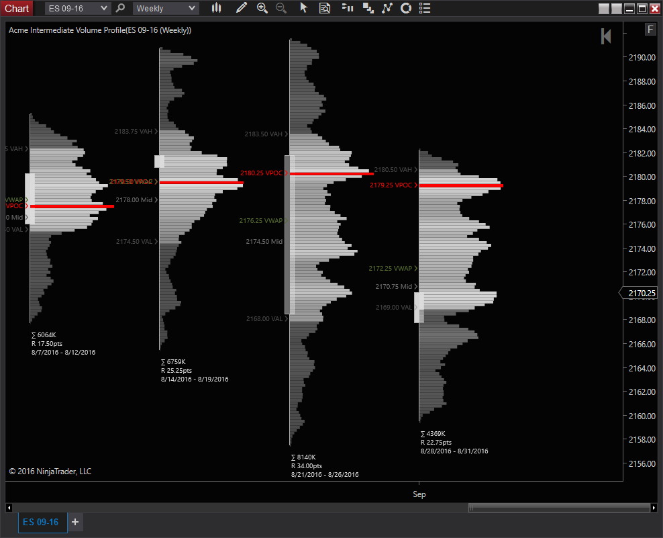Click the 2179.25 VPOC label

391,185
